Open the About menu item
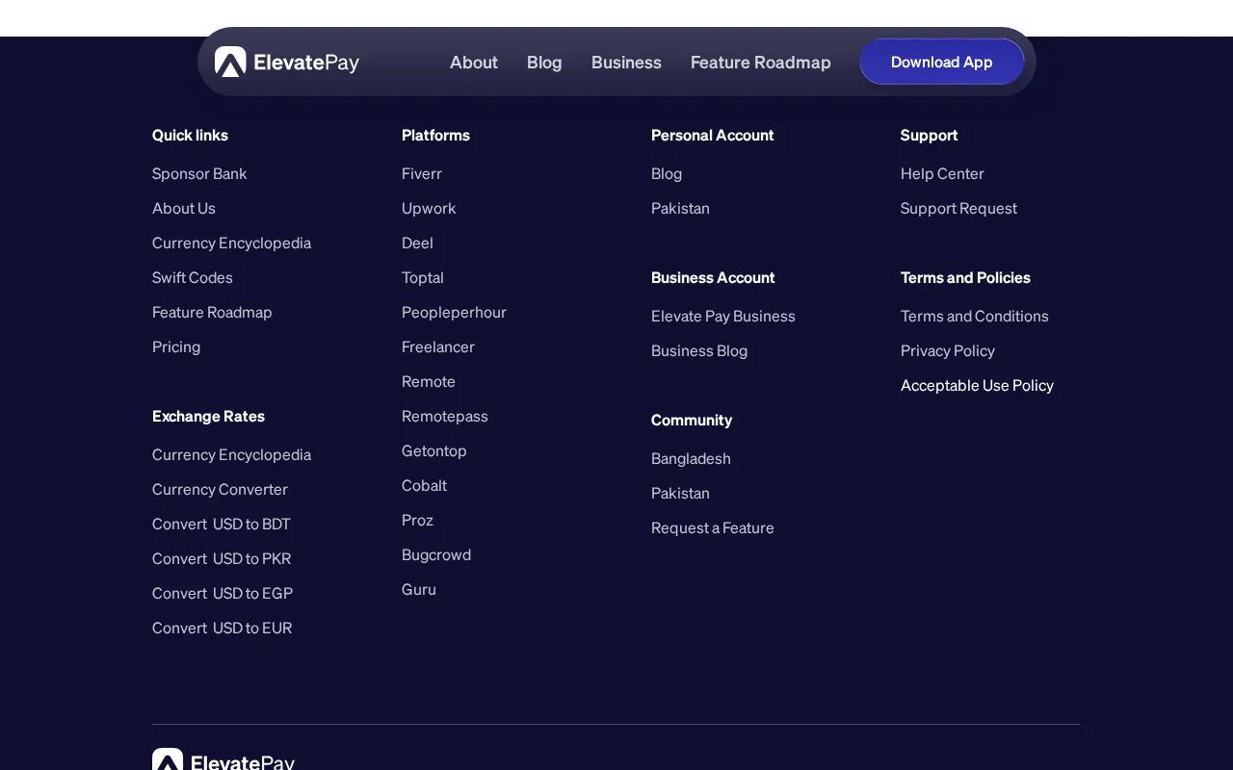The width and height of the screenshot is (1233, 770). 474,63
